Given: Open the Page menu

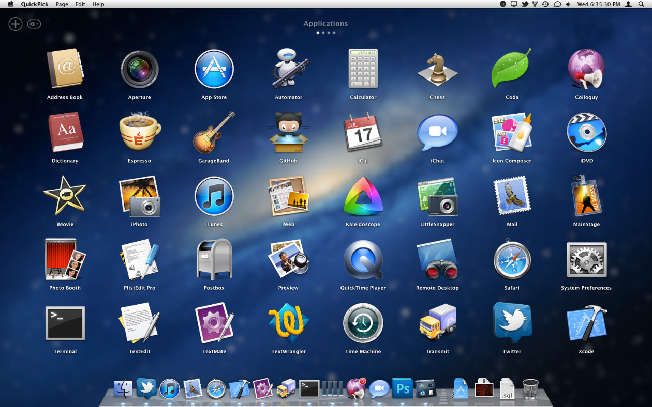Looking at the screenshot, I should tap(62, 4).
